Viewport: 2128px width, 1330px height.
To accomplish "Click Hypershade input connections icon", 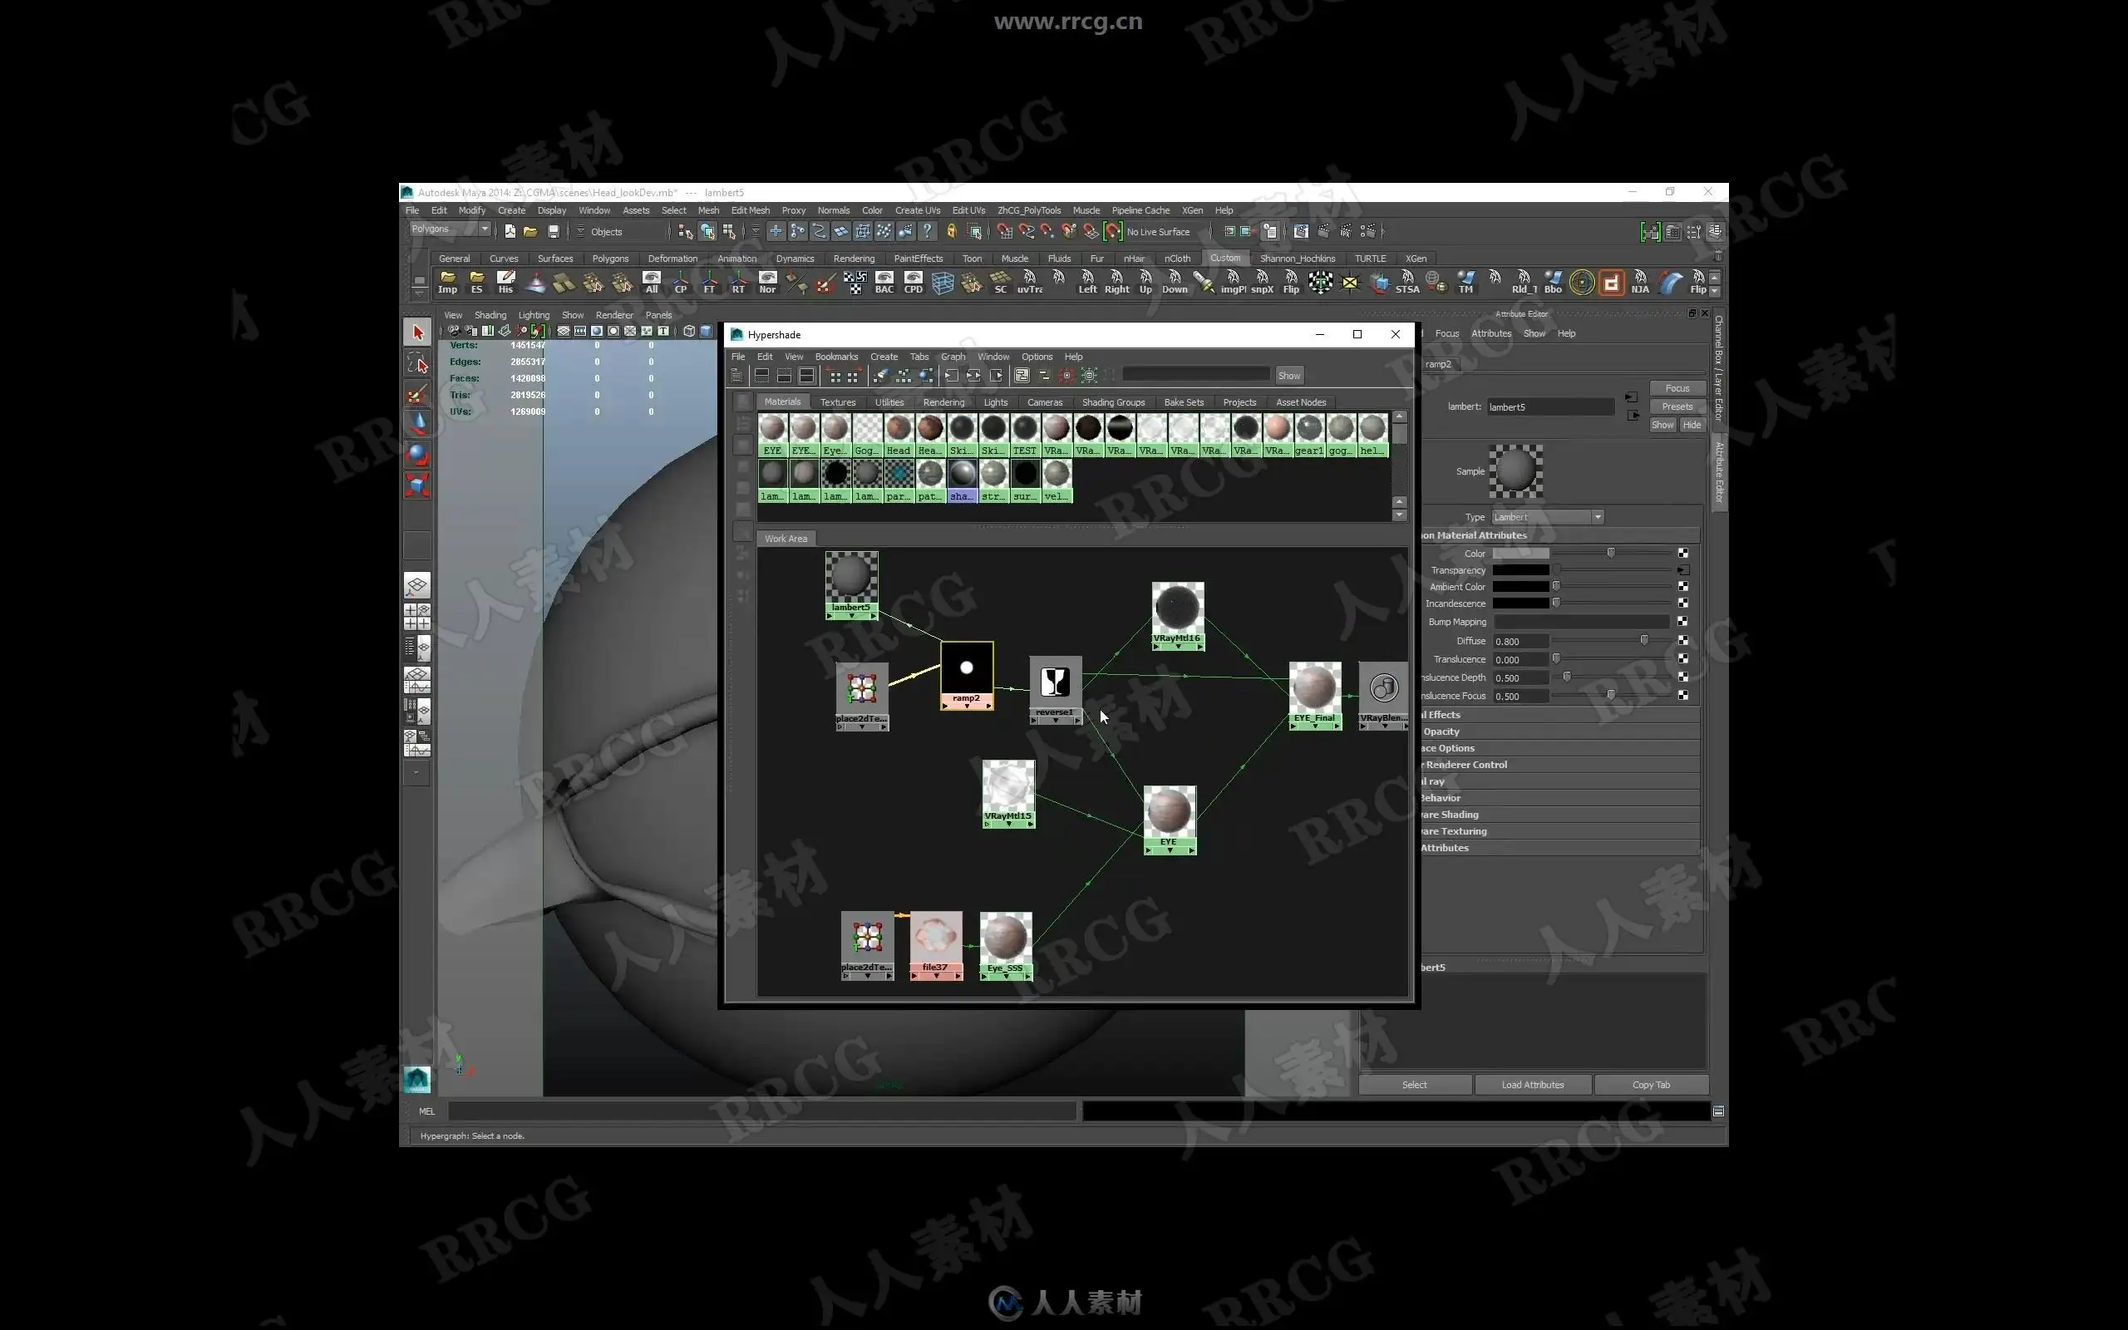I will (x=951, y=376).
